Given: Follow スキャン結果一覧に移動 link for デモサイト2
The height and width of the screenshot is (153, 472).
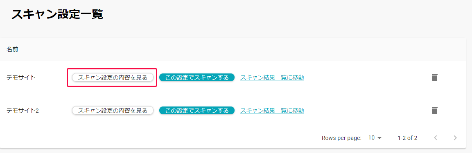Looking at the screenshot, I should (272, 111).
